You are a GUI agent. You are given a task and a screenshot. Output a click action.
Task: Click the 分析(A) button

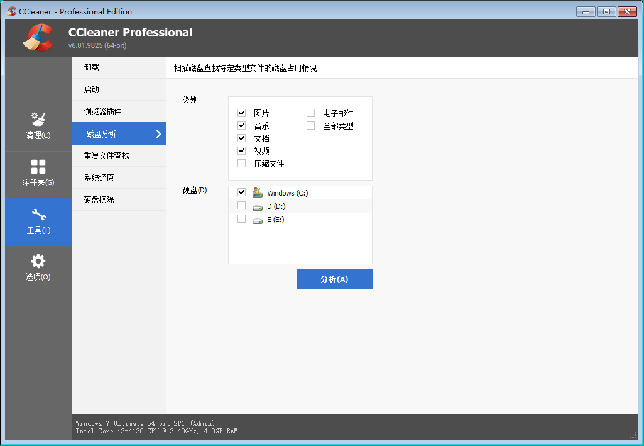pos(334,279)
